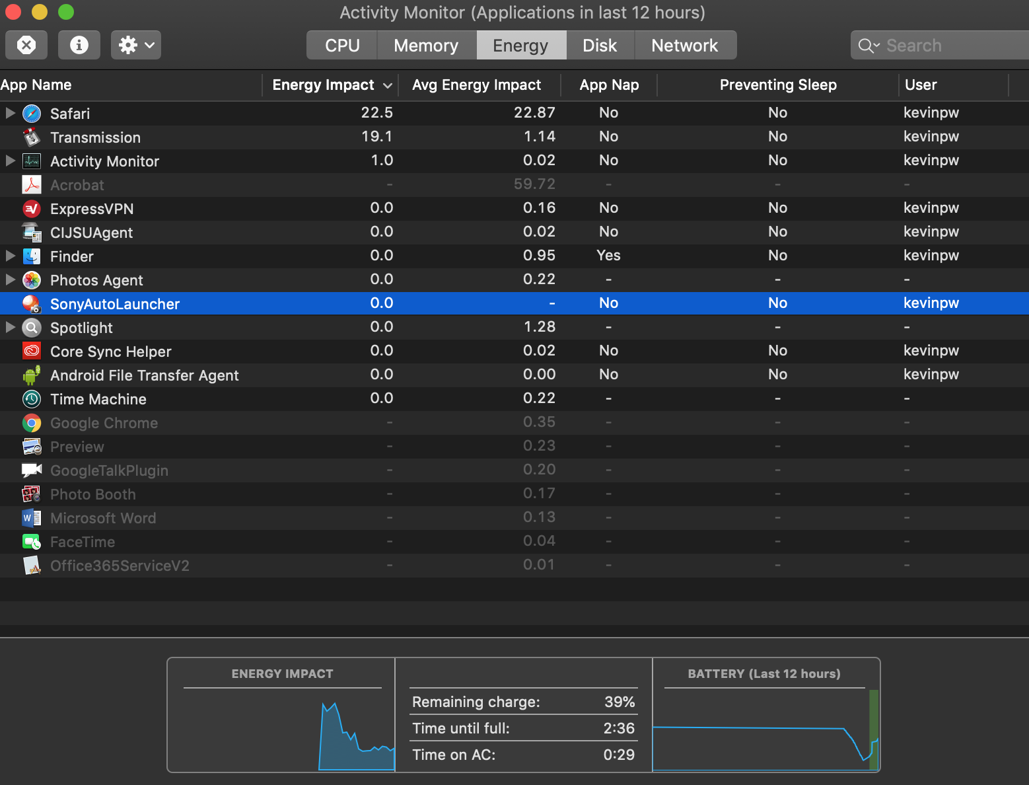
Task: Click Acrobat's 59.72 average energy value
Action: coord(534,184)
